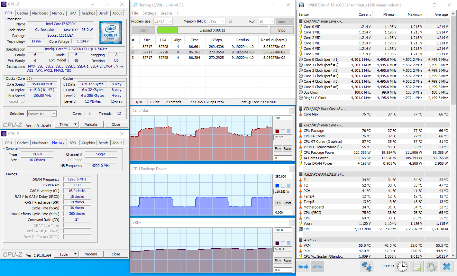Switch to Graphics tab in lower CPU-Z window

coord(88,143)
